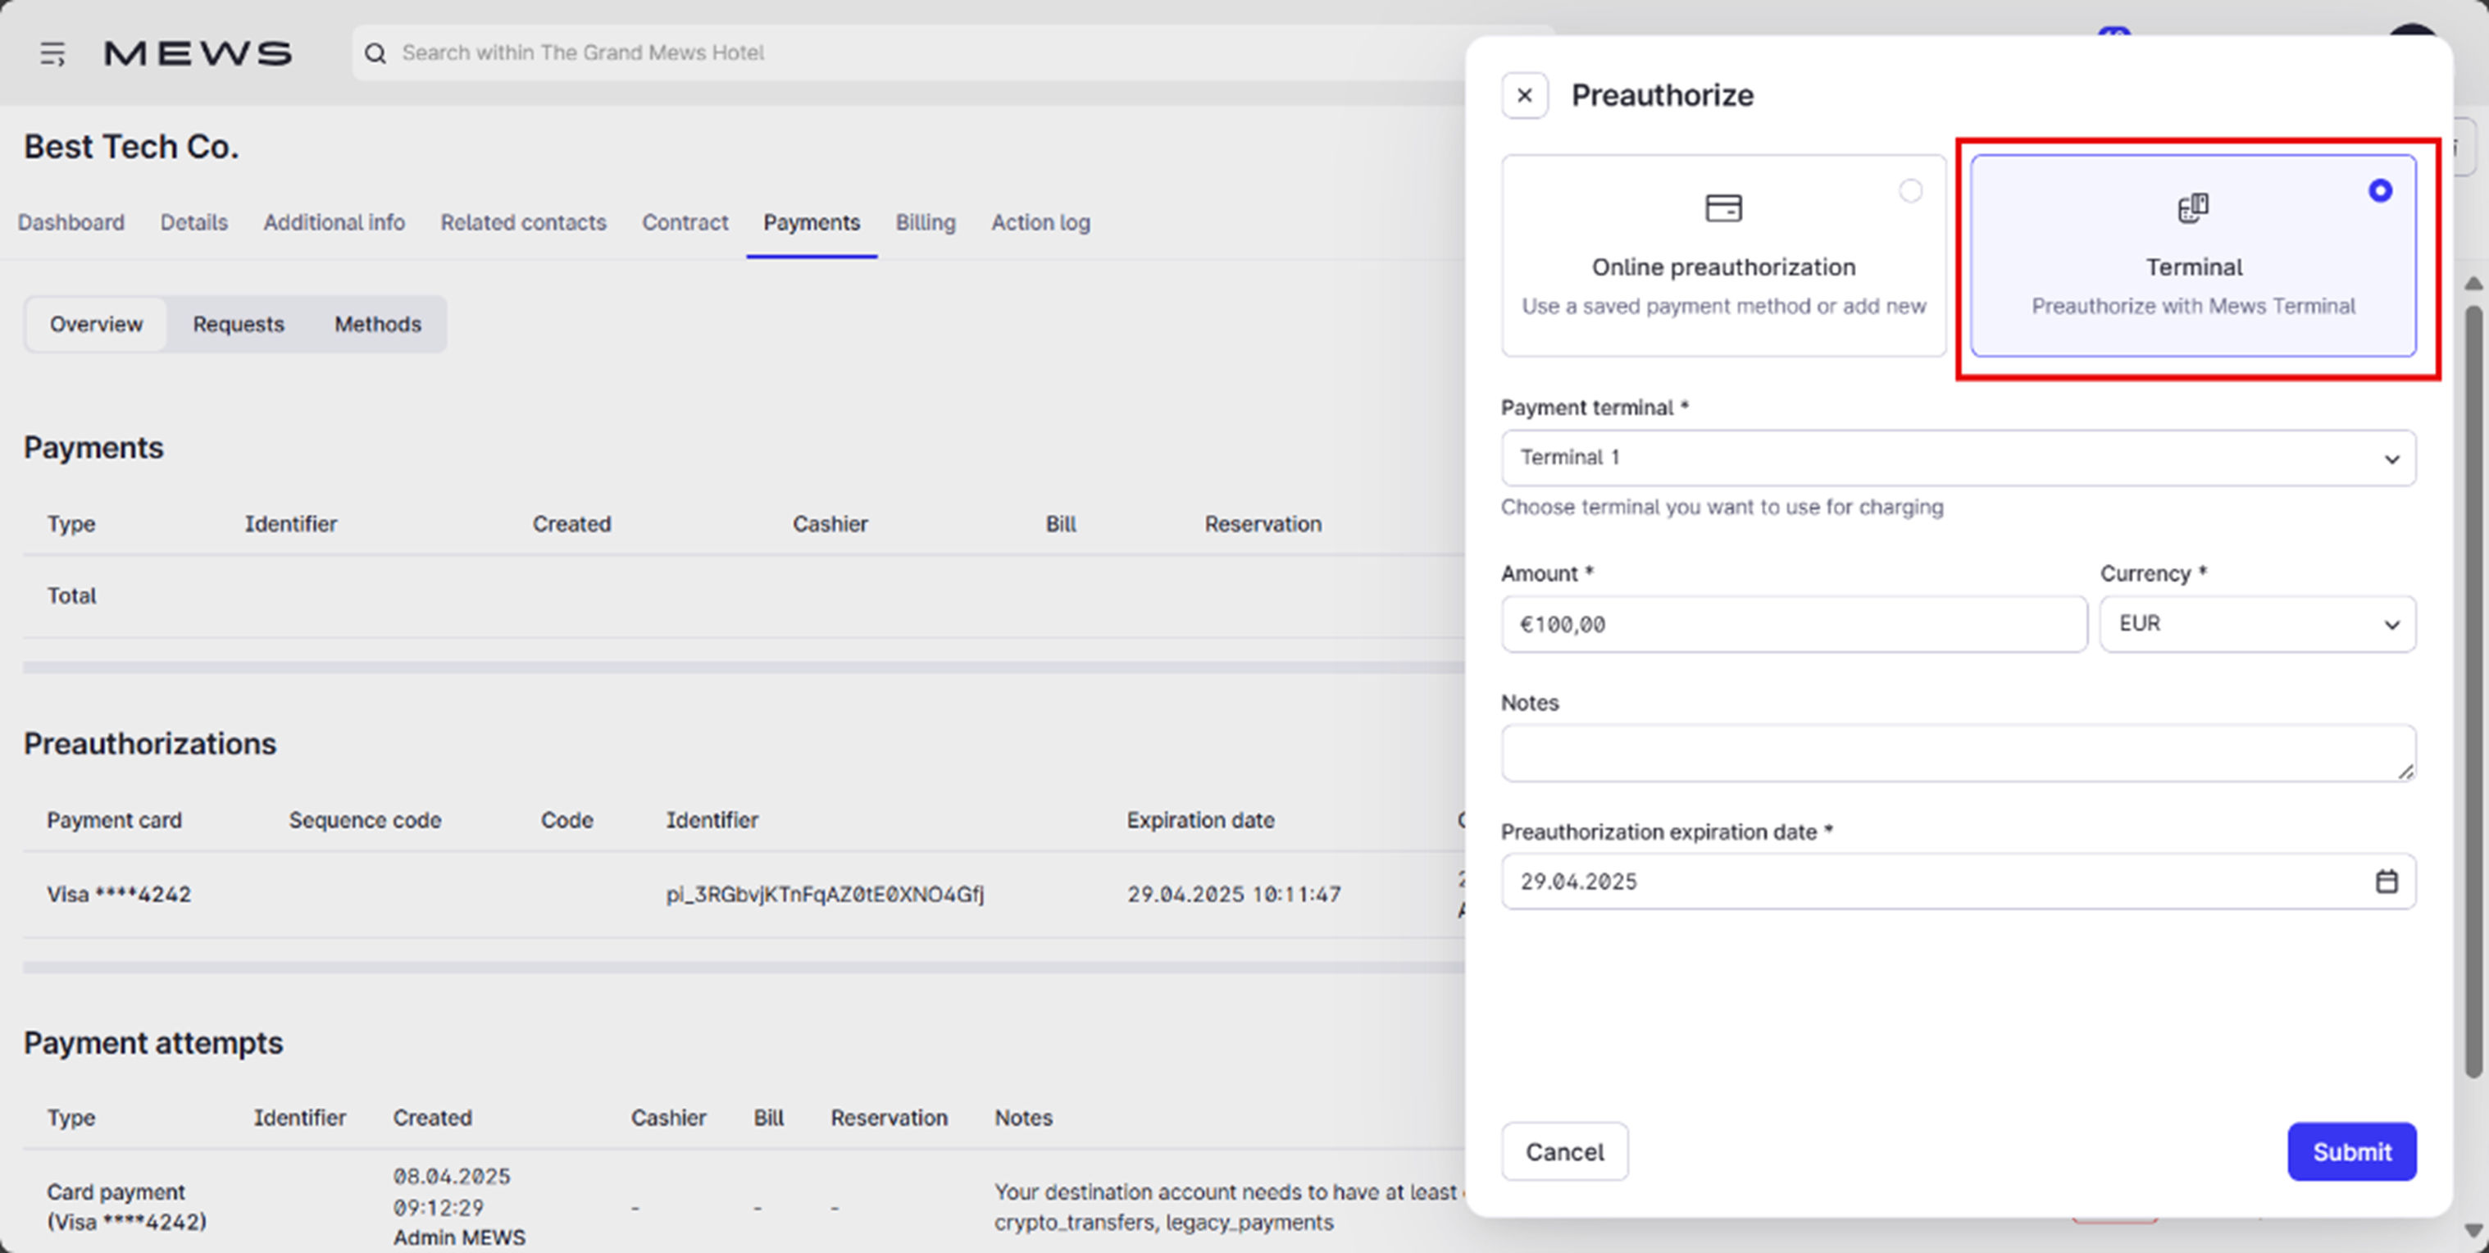Click the credit card icon in Online preauthorization

point(1722,207)
